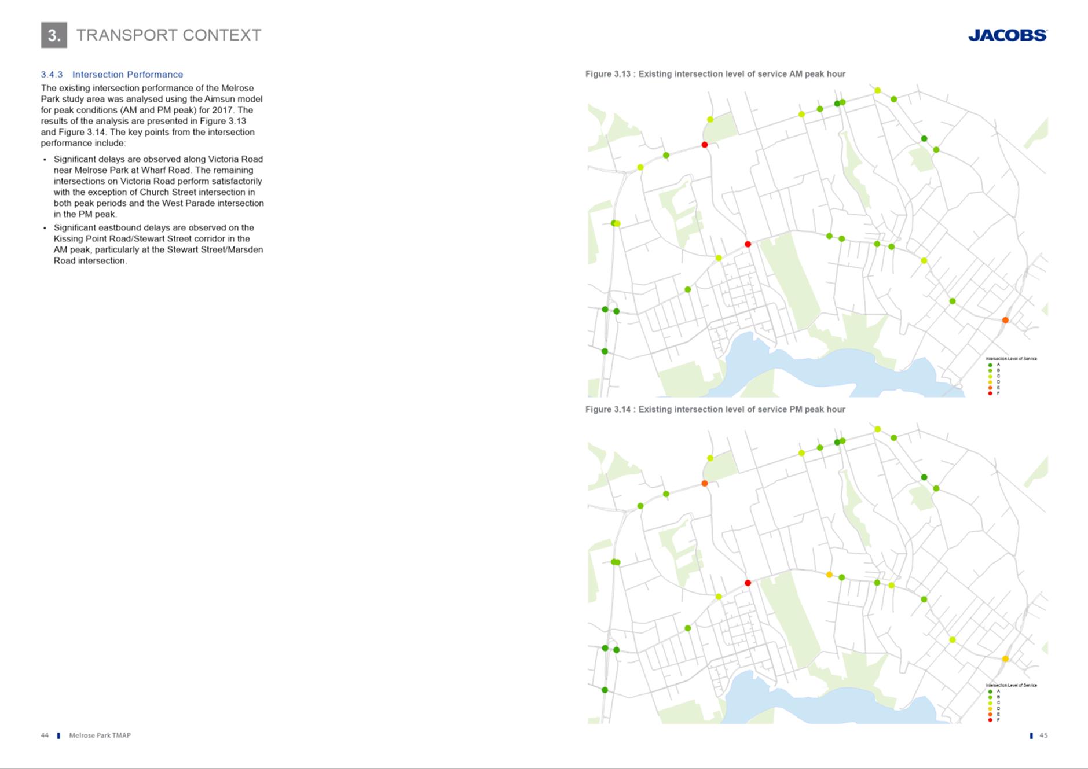Click the AM map legend title "Intersection Level of Service"

[x=1011, y=359]
